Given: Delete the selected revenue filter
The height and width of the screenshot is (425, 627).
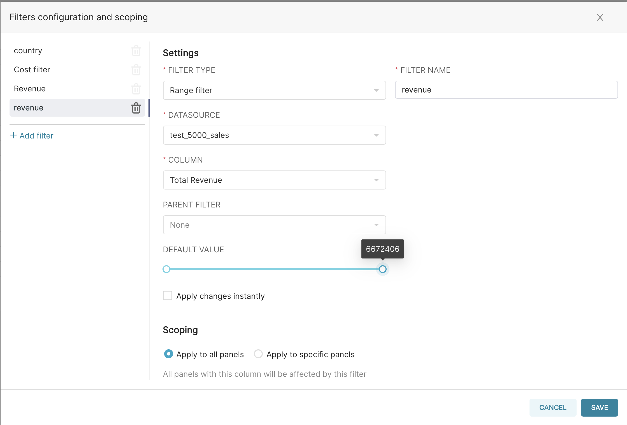Looking at the screenshot, I should point(136,108).
